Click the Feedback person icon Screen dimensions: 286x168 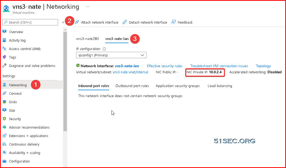point(174,22)
